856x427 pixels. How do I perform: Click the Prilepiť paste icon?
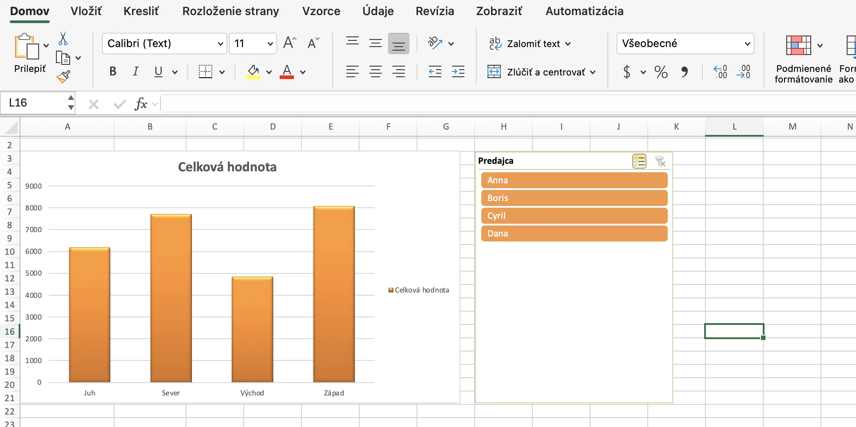coord(26,46)
